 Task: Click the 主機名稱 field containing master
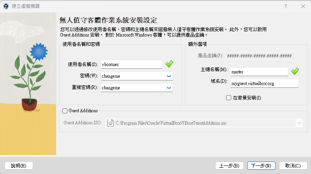point(259,72)
